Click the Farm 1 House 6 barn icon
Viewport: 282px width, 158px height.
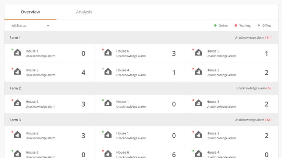click(108, 53)
